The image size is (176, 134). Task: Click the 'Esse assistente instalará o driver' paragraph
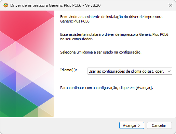tap(114, 36)
